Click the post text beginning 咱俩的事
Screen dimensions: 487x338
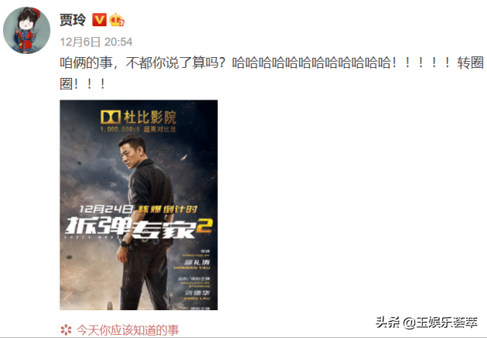pyautogui.click(x=272, y=63)
